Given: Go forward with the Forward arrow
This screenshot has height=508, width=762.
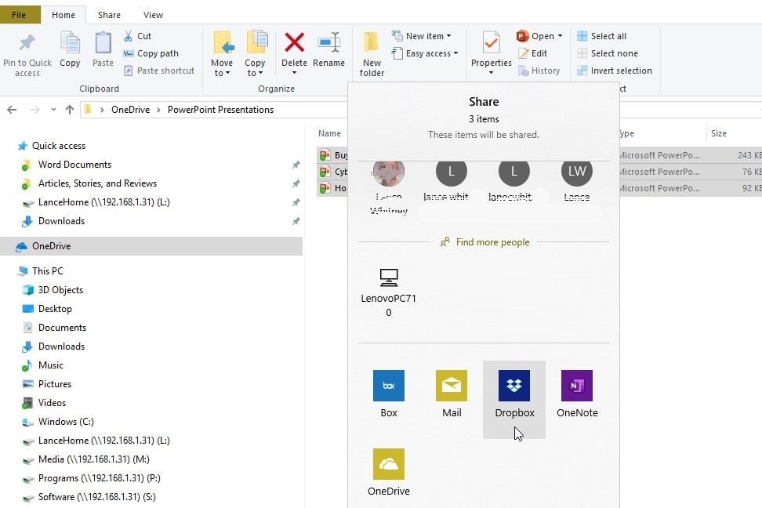Looking at the screenshot, I should coord(35,110).
